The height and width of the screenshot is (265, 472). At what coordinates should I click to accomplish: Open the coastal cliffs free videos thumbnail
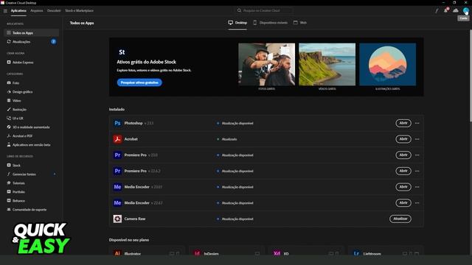coord(327,64)
